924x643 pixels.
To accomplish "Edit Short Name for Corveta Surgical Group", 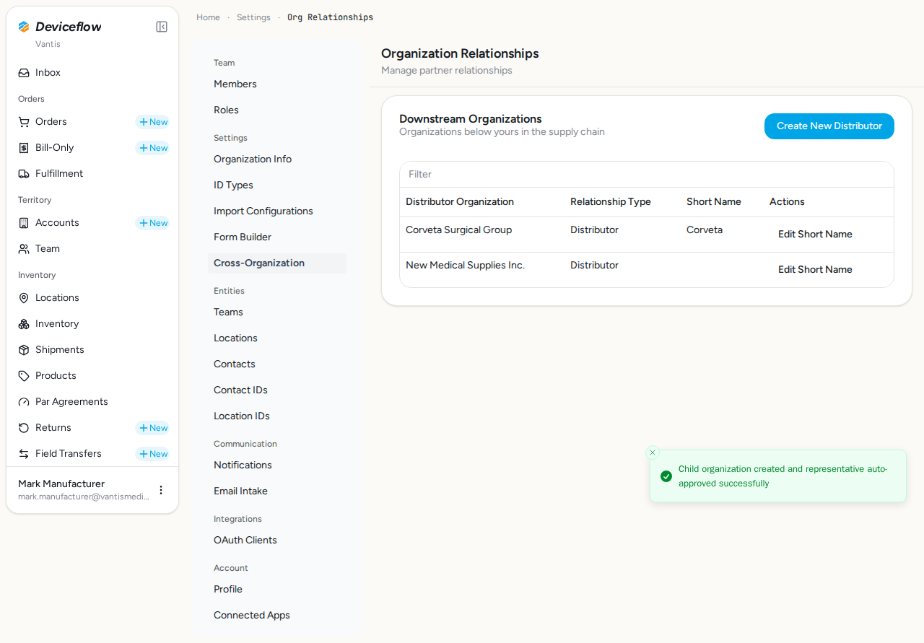I will (x=815, y=235).
